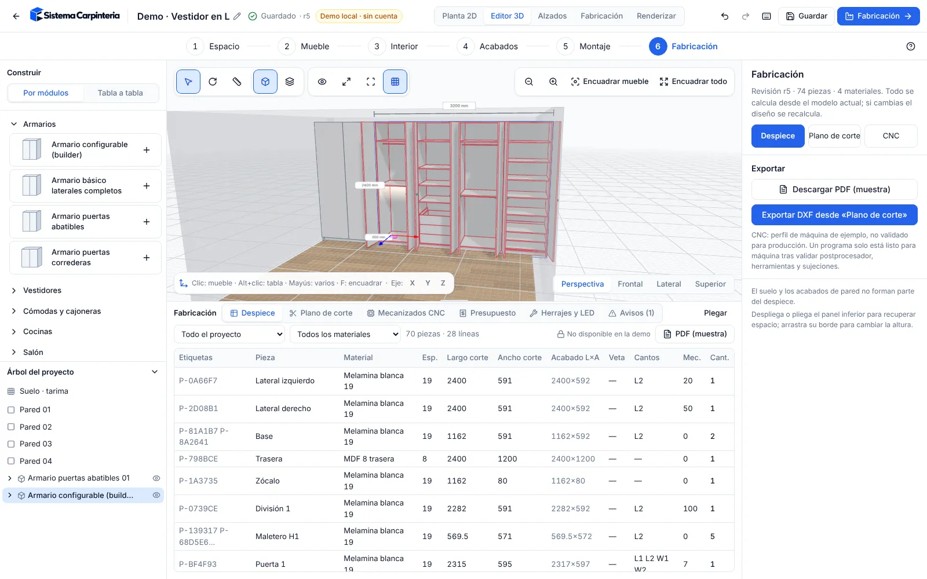
Task: Hide Armario puertas abatibles 01 with eye icon
Action: tap(156, 478)
